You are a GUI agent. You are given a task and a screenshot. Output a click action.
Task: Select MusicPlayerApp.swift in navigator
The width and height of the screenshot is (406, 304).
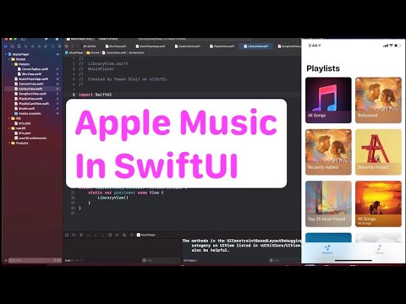(x=31, y=79)
